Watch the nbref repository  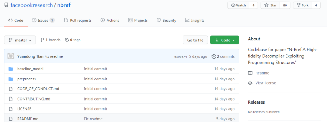pos(238,5)
